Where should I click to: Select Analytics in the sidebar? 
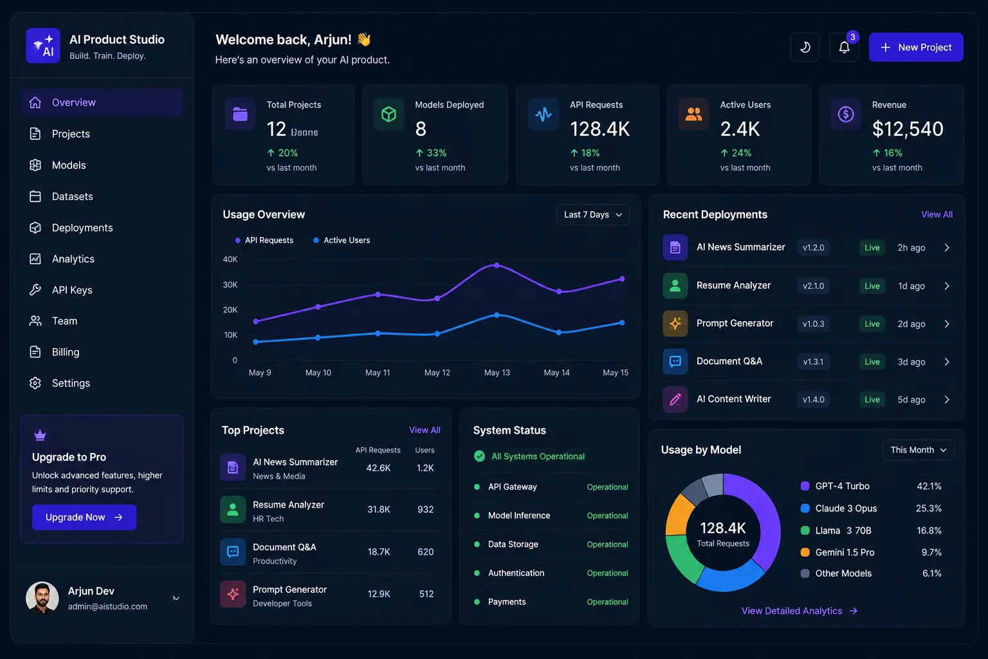tap(102, 259)
